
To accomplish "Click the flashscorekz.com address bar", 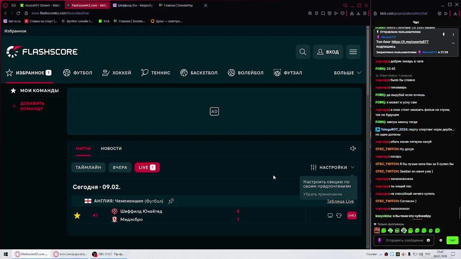I will pos(60,13).
